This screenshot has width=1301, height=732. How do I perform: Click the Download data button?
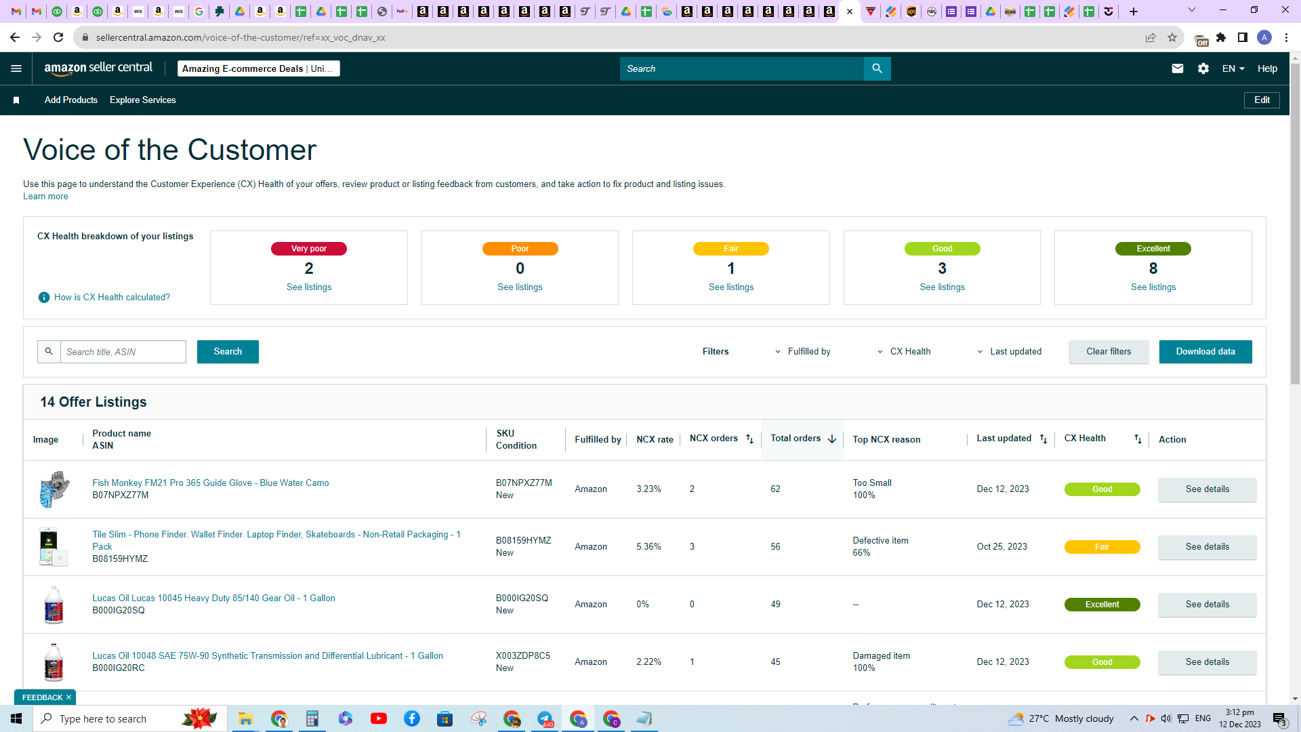[x=1205, y=352]
